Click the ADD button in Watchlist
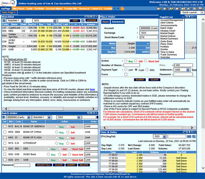The width and height of the screenshot is (205, 179). pos(75,20)
